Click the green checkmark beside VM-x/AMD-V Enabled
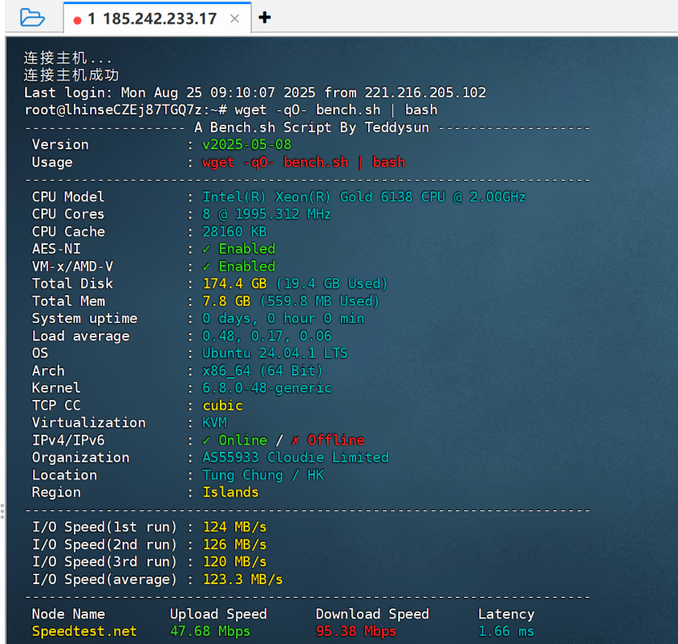This screenshot has height=644, width=678. click(x=207, y=266)
